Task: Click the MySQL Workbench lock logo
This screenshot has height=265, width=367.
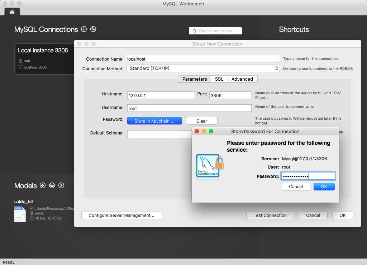Action: pyautogui.click(x=210, y=166)
